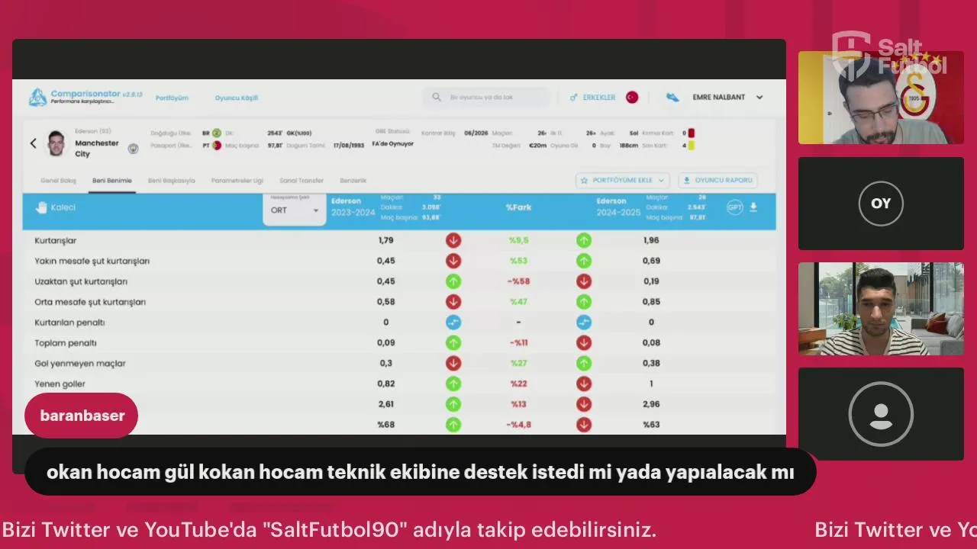Image resolution: width=977 pixels, height=549 pixels.
Task: Expand the EMRE NALBANT account chevron
Action: click(759, 98)
